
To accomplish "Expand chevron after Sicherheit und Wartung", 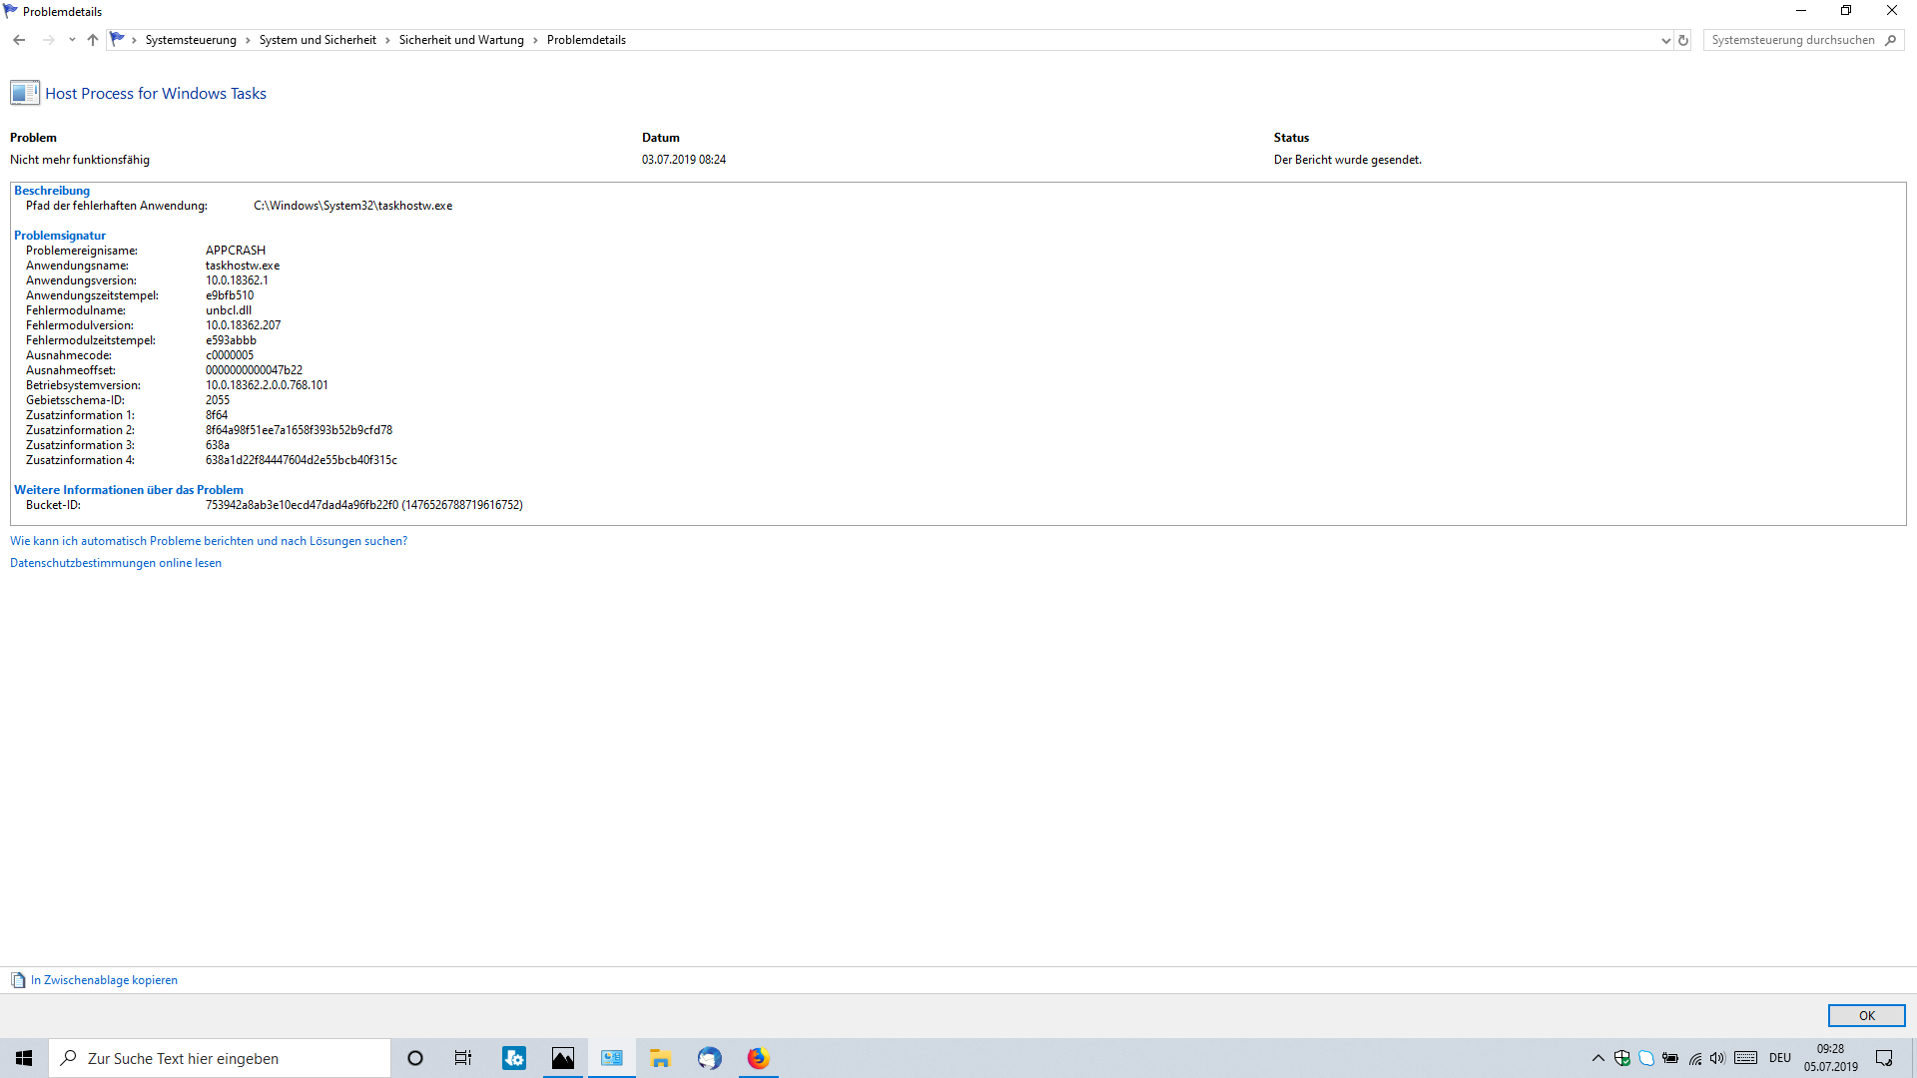I will coord(535,40).
